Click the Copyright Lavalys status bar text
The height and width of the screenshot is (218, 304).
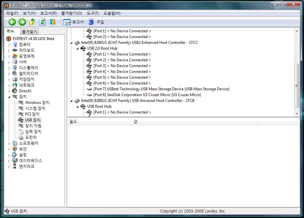point(193,211)
